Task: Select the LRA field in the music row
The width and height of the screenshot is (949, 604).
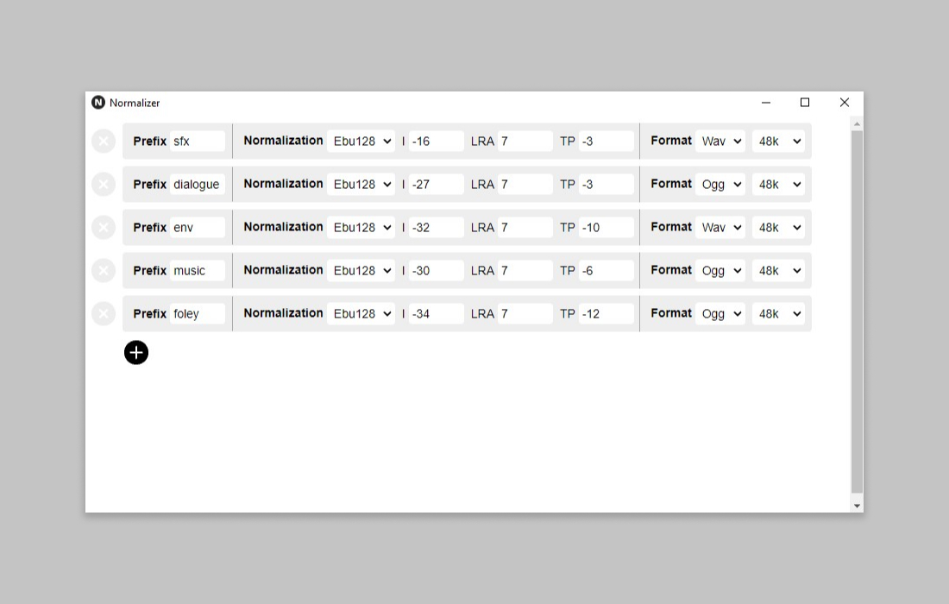Action: 525,270
